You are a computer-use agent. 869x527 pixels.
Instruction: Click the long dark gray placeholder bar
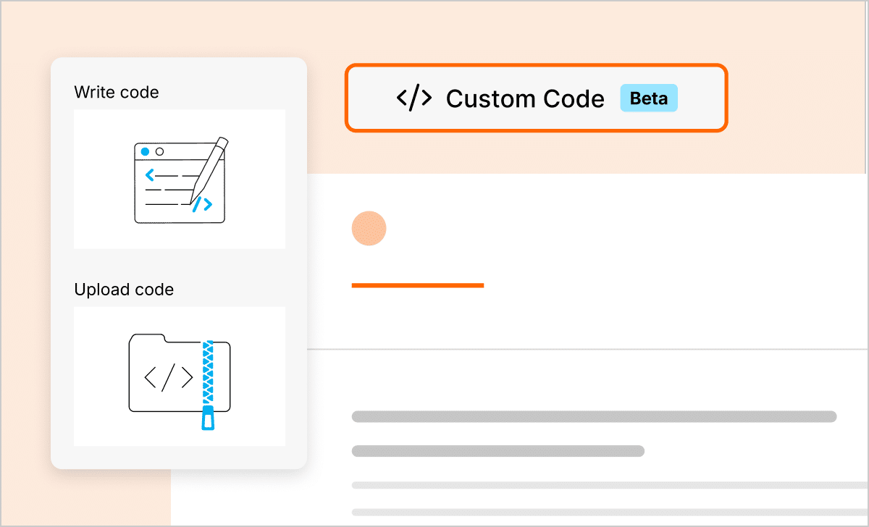(594, 416)
